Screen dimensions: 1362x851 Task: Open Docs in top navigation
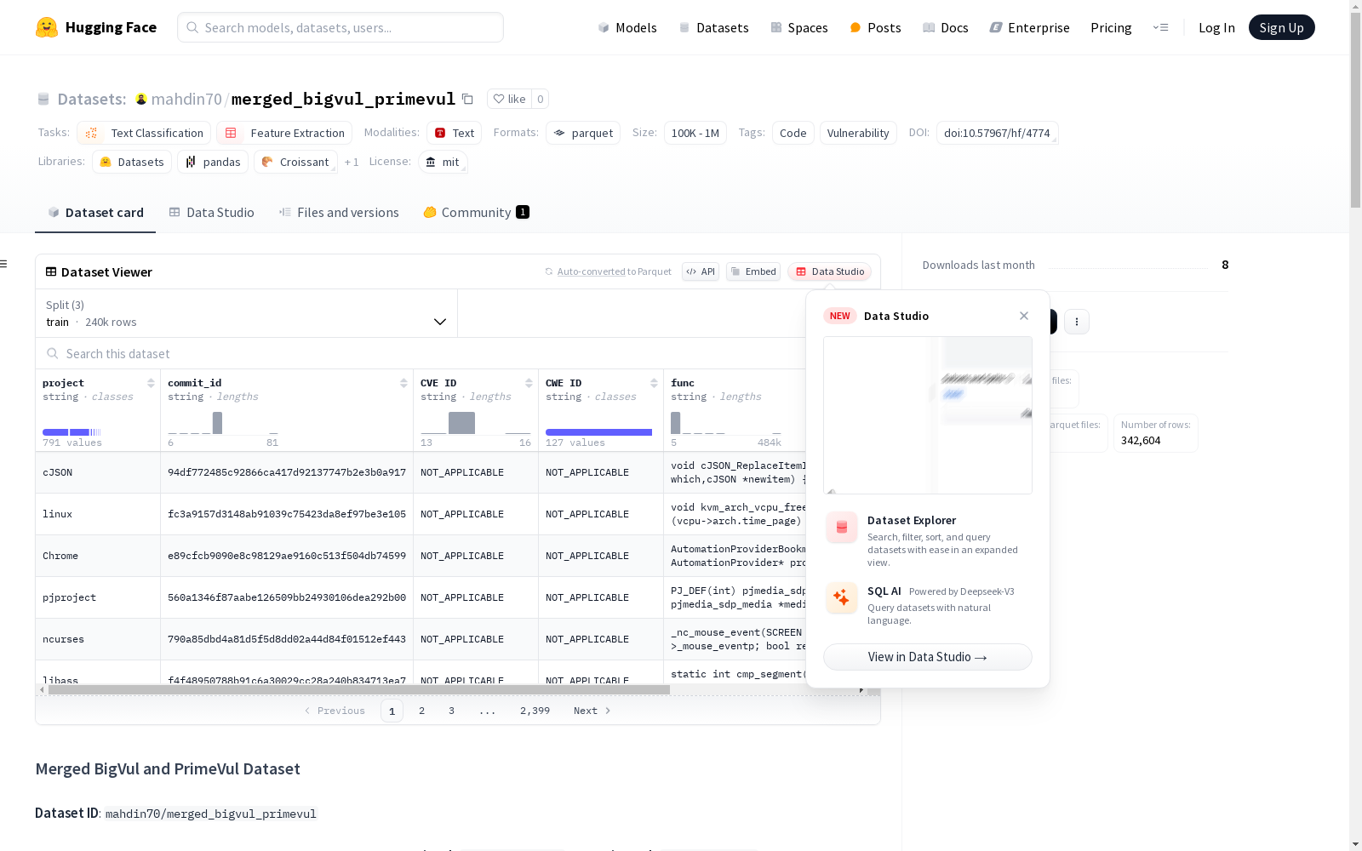946,27
